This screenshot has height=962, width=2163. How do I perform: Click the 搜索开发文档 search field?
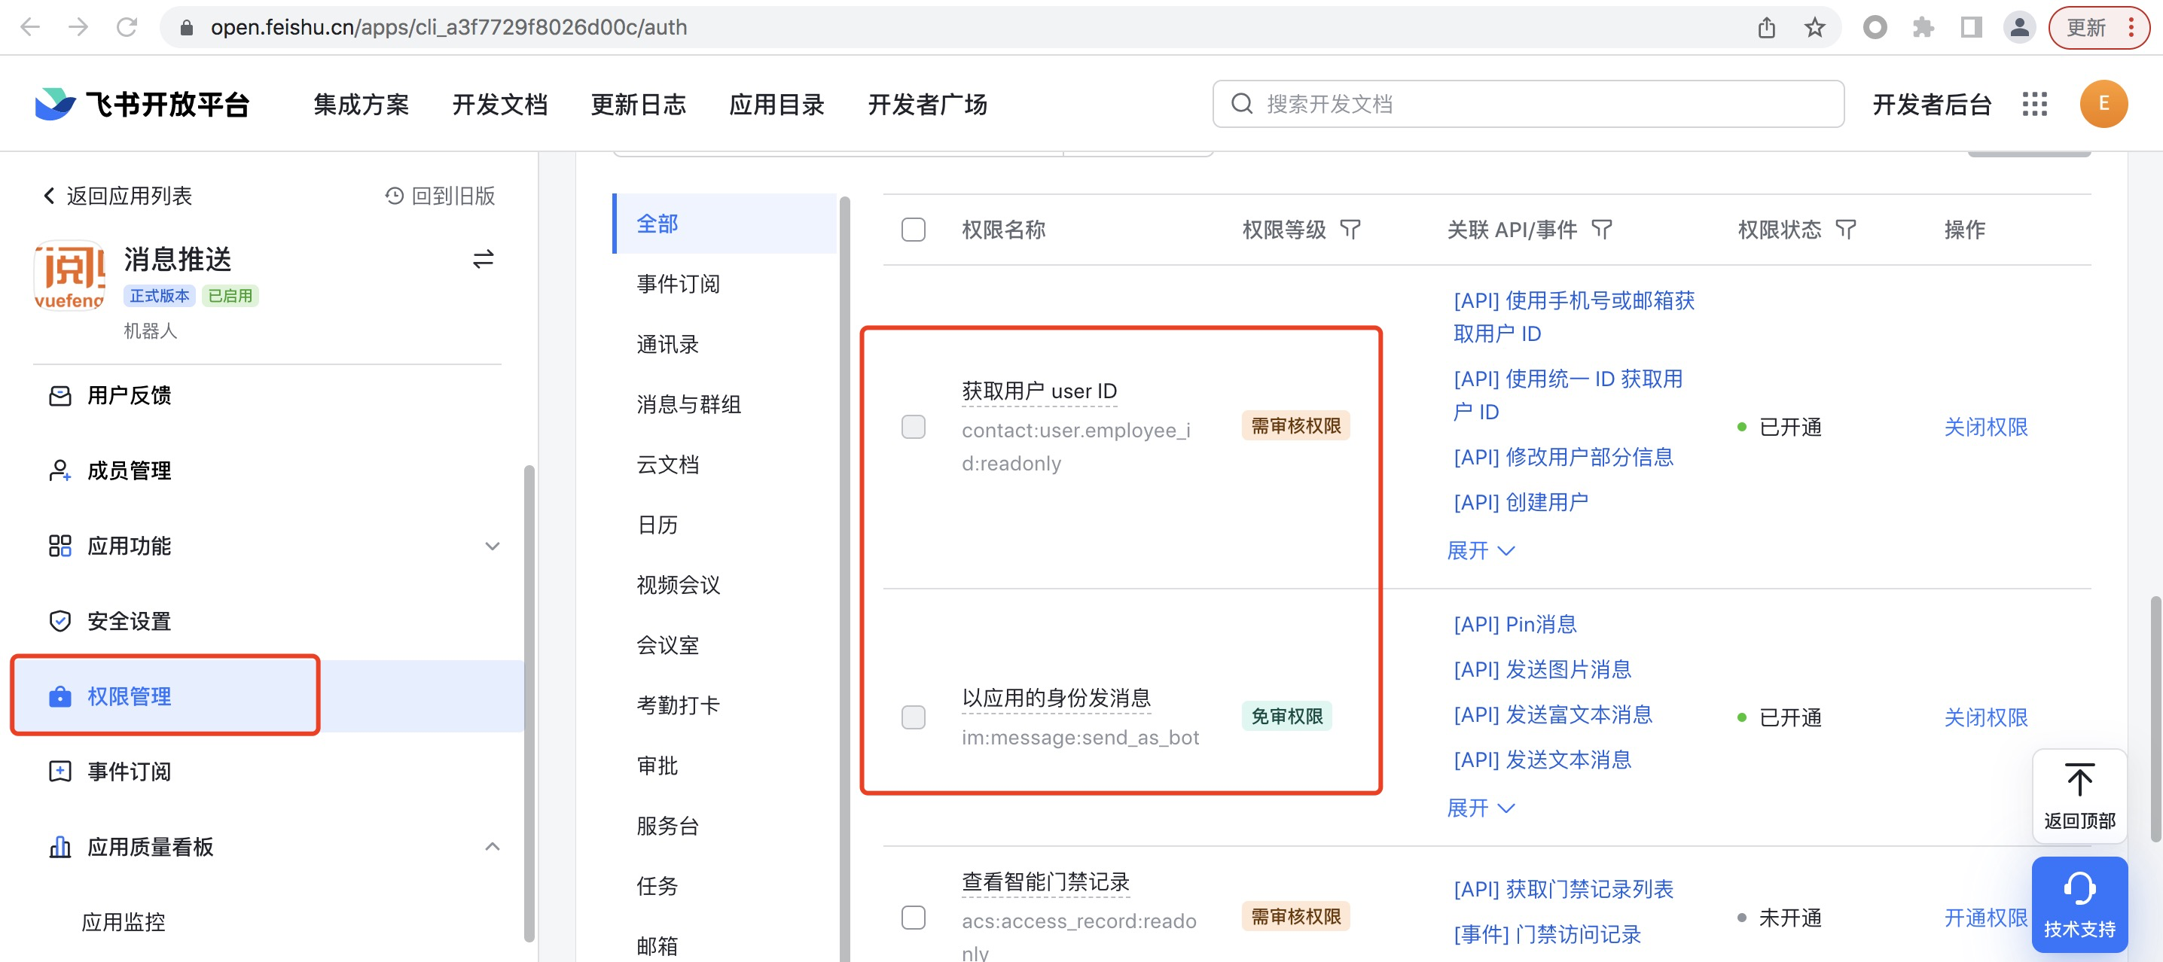[x=1528, y=104]
